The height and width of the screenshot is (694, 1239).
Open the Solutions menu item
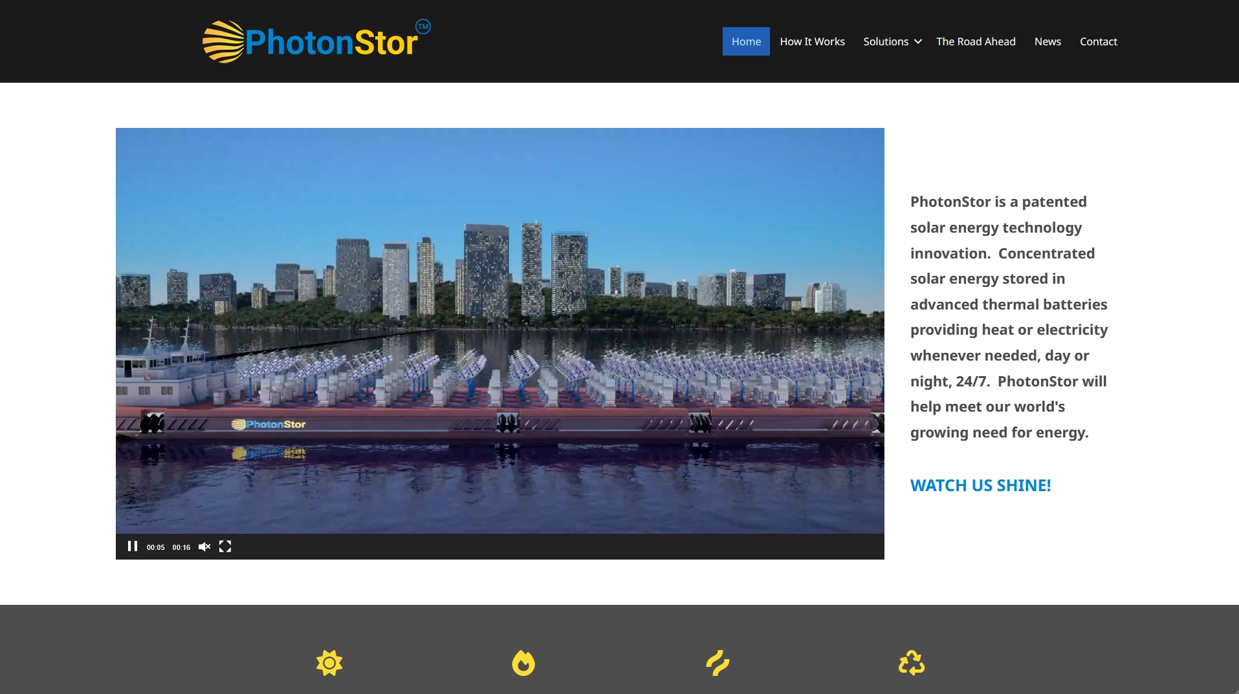pyautogui.click(x=886, y=41)
